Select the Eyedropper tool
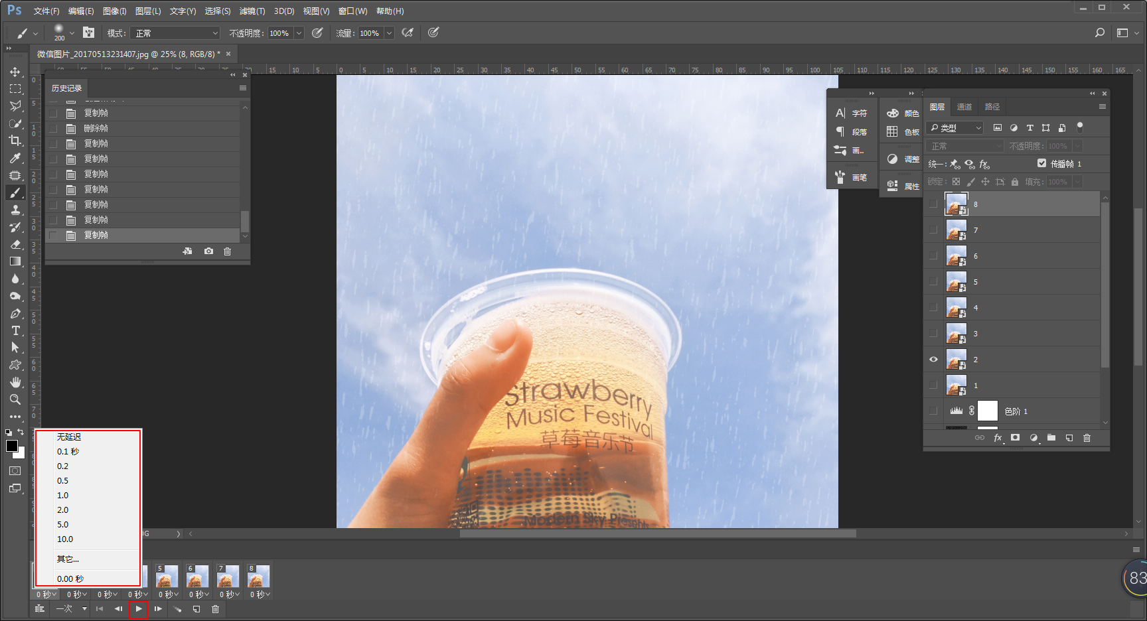Screen dimensions: 1147x621 15,158
